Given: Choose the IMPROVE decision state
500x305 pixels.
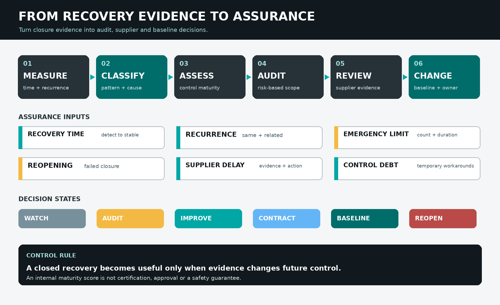Looking at the screenshot, I should 208,218.
